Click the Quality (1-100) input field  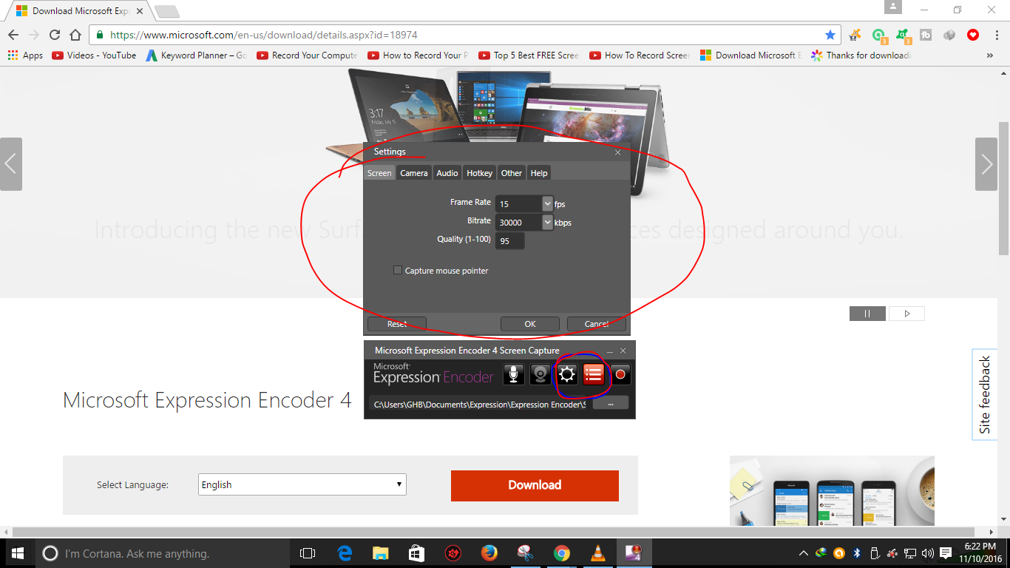(x=510, y=240)
